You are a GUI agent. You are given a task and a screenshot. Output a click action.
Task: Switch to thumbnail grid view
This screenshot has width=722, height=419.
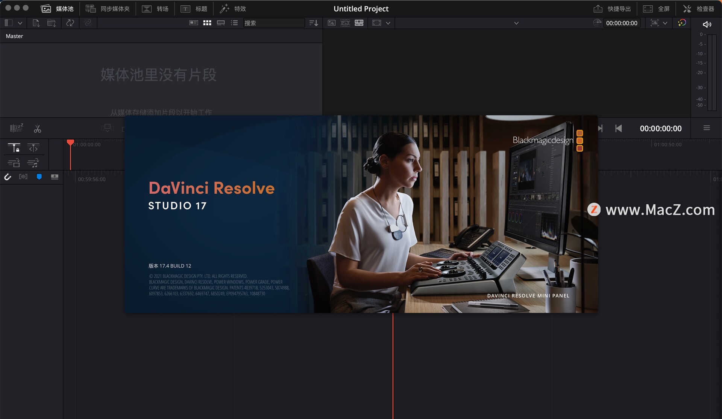(207, 23)
